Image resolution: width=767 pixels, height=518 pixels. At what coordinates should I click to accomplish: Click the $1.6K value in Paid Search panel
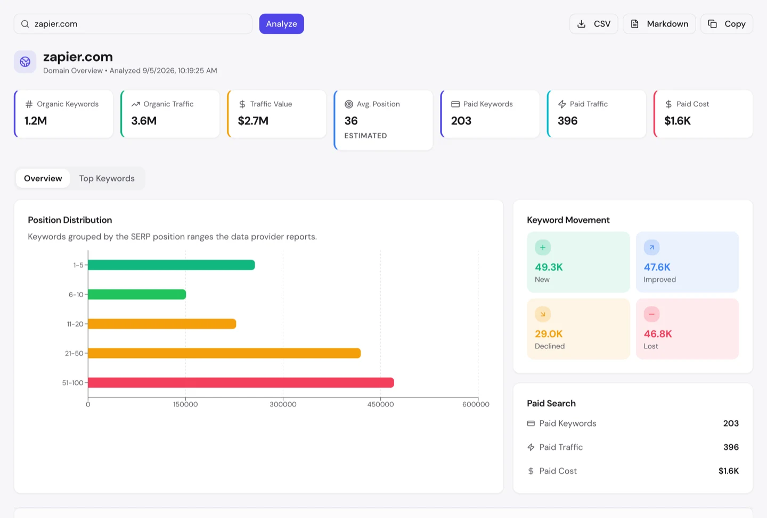pos(729,471)
